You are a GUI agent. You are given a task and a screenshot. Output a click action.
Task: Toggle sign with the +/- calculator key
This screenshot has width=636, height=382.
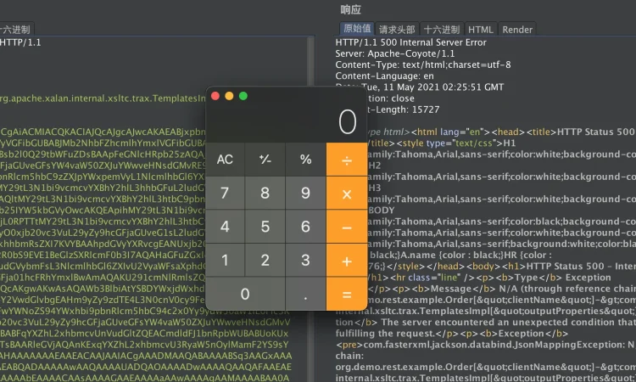tap(265, 159)
